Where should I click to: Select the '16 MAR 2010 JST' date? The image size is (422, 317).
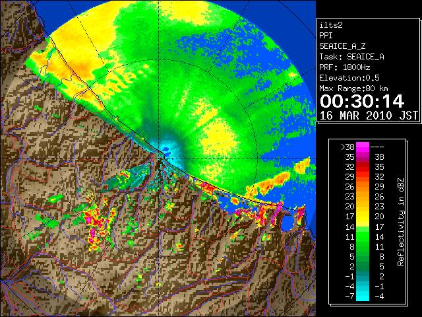[x=369, y=116]
